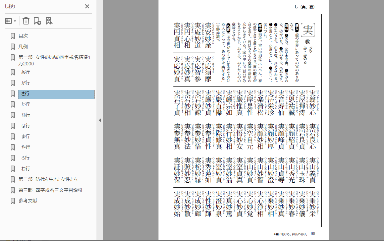The height and width of the screenshot is (241, 384).
Task: Open 第二部 時代を生きた女性たち bookmark
Action: pos(48,179)
